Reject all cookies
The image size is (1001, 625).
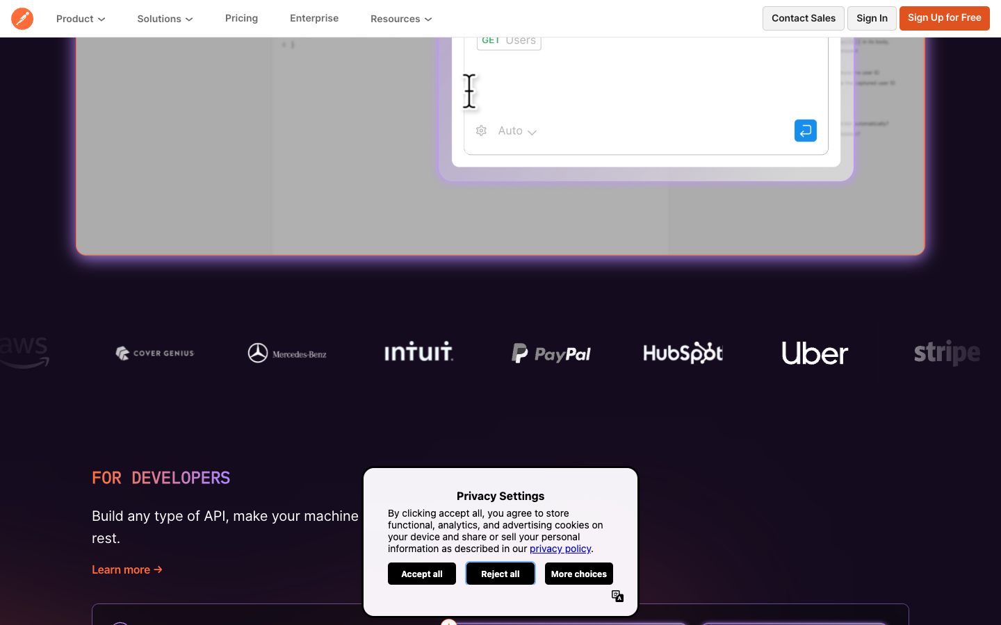pos(500,574)
